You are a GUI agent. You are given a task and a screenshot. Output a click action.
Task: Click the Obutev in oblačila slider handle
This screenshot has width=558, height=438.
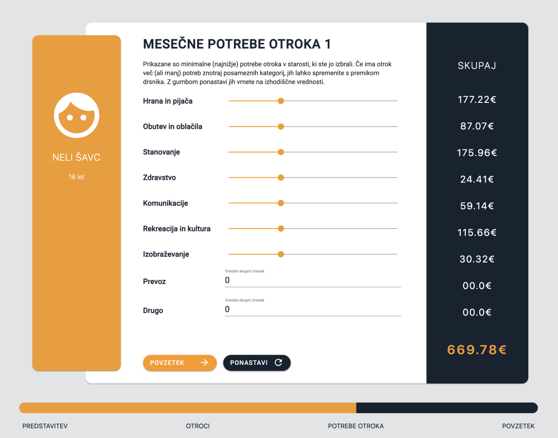coord(281,127)
